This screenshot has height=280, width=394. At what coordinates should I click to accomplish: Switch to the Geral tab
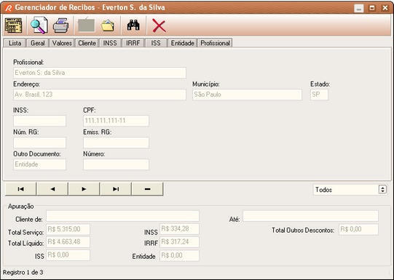[37, 43]
